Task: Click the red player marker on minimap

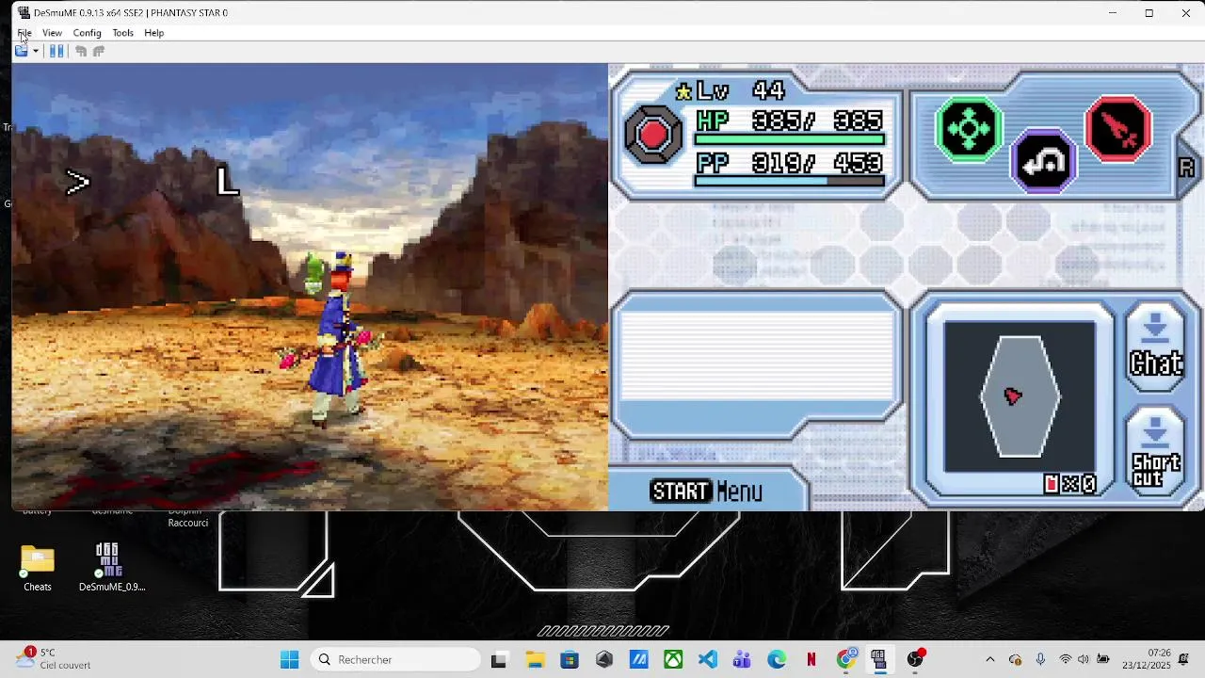Action: (x=1013, y=395)
